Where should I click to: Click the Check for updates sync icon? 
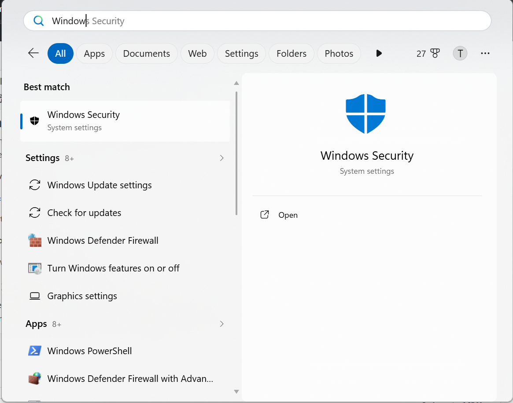tap(35, 213)
